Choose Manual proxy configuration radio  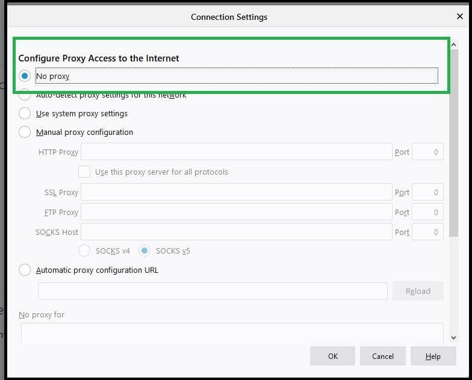(25, 132)
